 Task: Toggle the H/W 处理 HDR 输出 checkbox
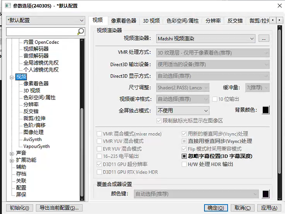[x=185, y=164]
